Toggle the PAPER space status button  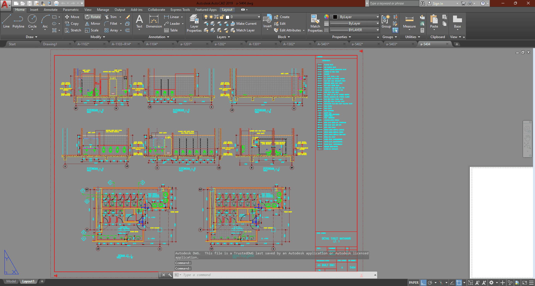(x=413, y=283)
